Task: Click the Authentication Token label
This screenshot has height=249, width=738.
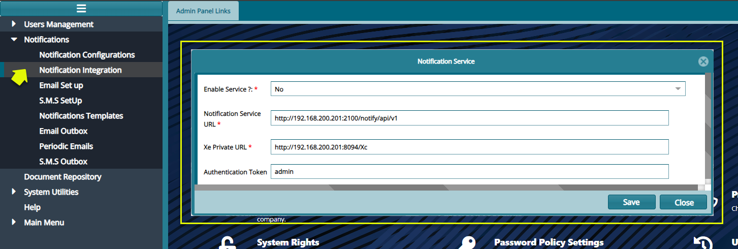Action: click(235, 172)
